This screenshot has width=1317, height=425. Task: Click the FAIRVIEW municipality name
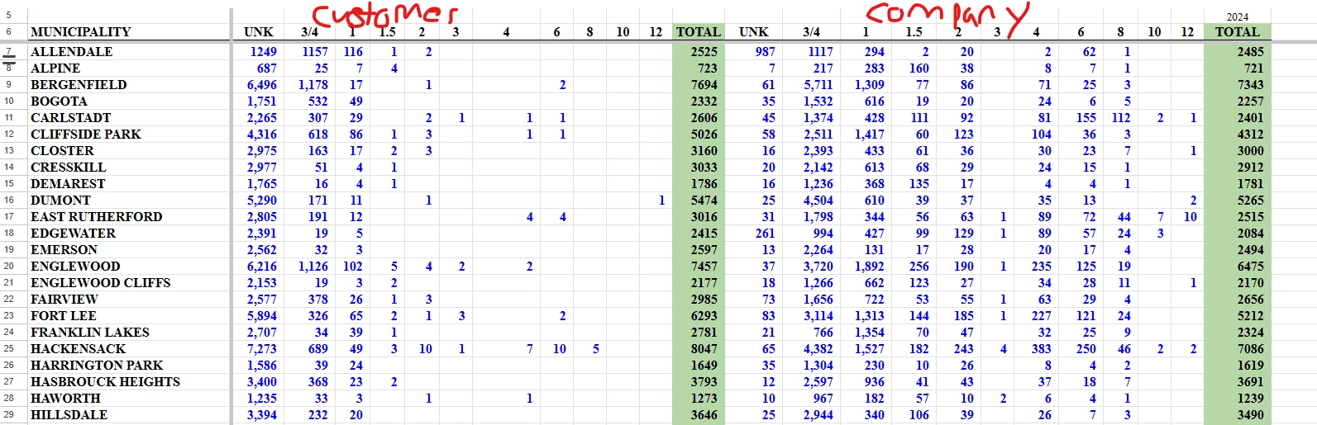64,300
